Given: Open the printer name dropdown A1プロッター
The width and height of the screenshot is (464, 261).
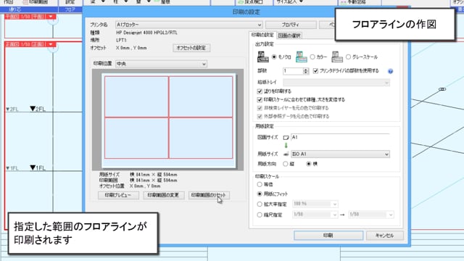Looking at the screenshot, I should point(188,25).
